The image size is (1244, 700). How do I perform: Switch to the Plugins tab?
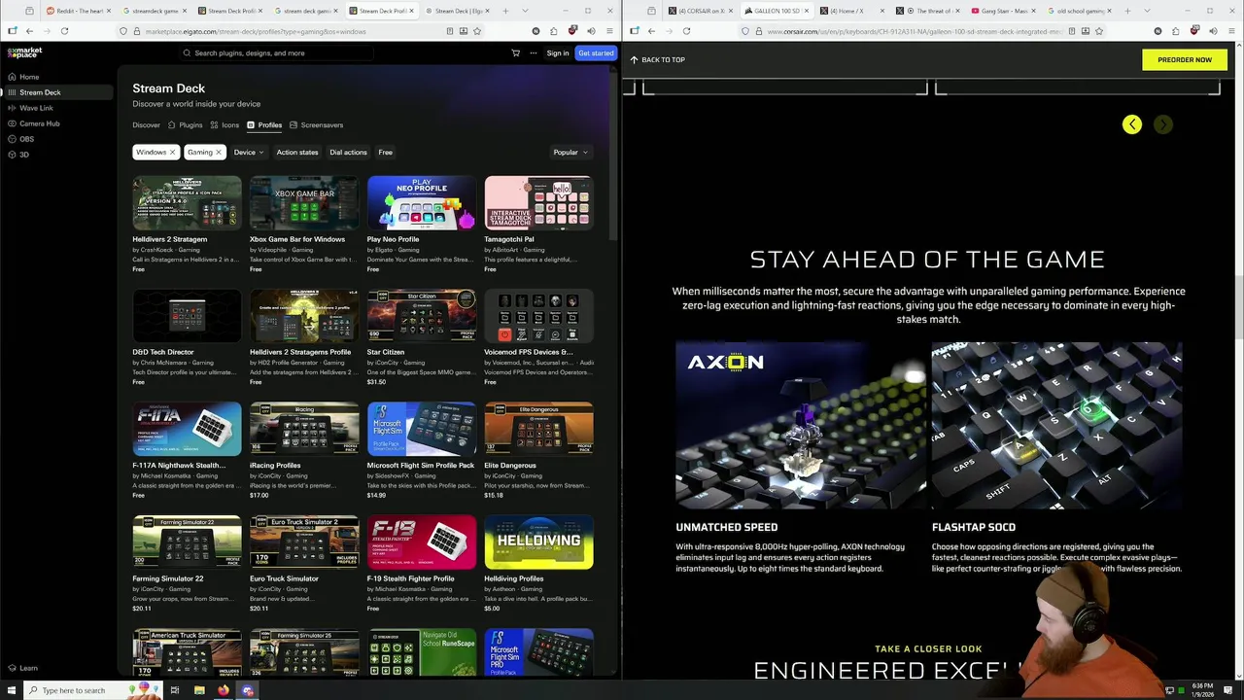pyautogui.click(x=185, y=124)
